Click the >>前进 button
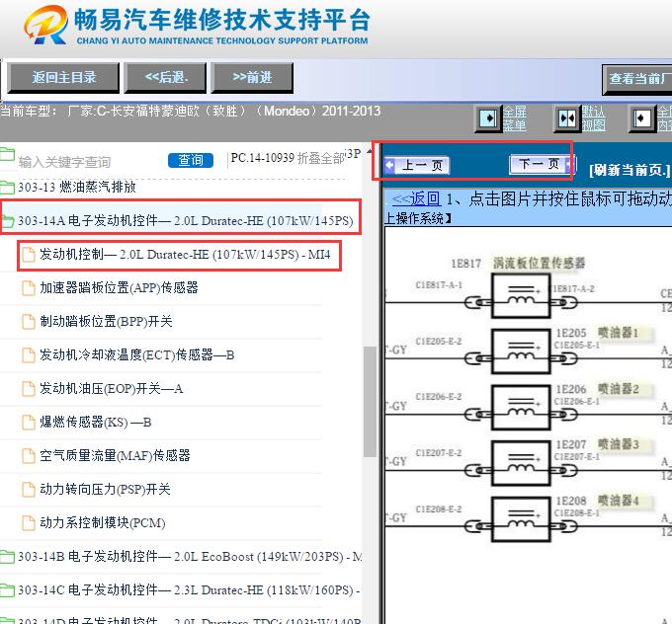The image size is (672, 624). tap(252, 78)
